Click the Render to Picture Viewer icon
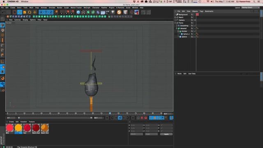Screen dimensions: 263x148 [67, 12]
